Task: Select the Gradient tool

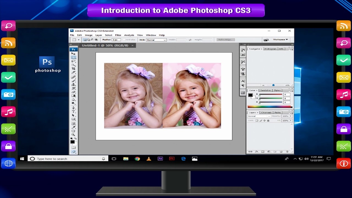Action: tap(73, 96)
